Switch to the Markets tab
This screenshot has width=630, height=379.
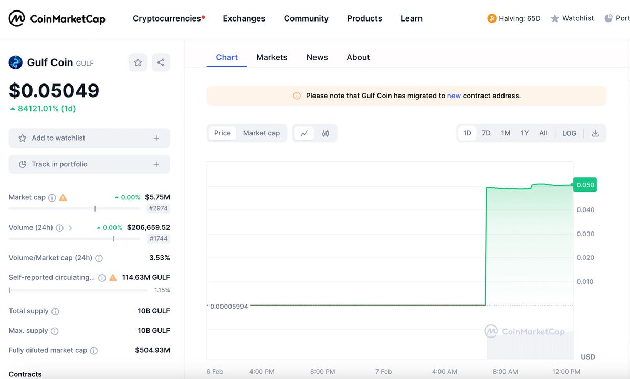point(272,57)
